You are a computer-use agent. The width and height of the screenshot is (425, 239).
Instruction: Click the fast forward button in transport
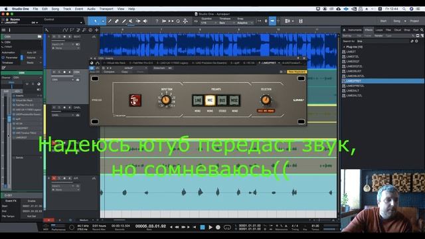coord(183,227)
